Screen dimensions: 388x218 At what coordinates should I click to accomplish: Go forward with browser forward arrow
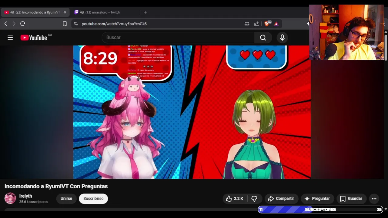click(14, 24)
